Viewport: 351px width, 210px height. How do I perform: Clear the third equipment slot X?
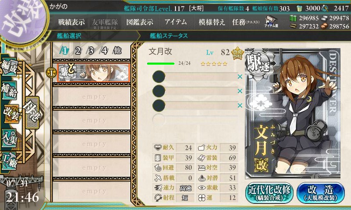pos(240,105)
